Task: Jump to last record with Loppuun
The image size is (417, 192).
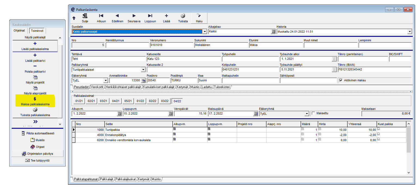Action: pyautogui.click(x=150, y=16)
